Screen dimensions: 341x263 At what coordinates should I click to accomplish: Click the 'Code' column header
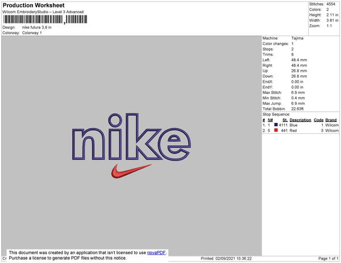[319, 120]
